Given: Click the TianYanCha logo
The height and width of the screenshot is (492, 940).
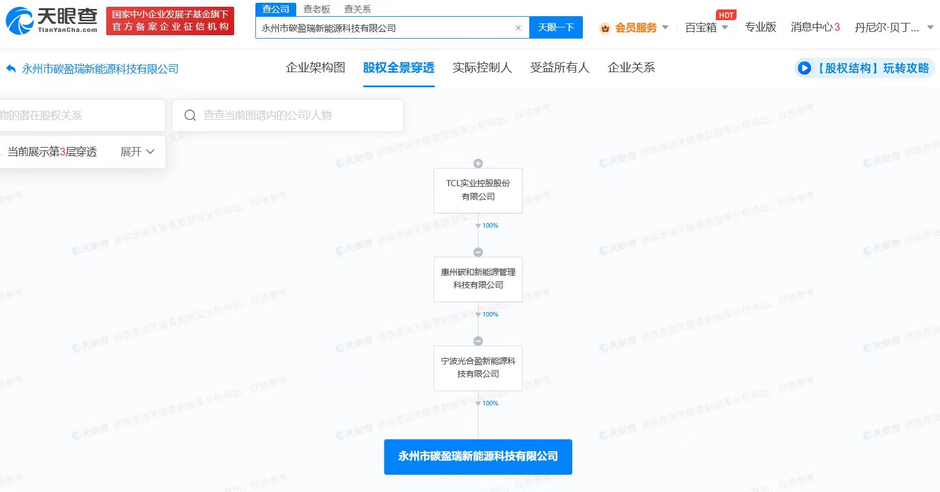Looking at the screenshot, I should pos(51,21).
